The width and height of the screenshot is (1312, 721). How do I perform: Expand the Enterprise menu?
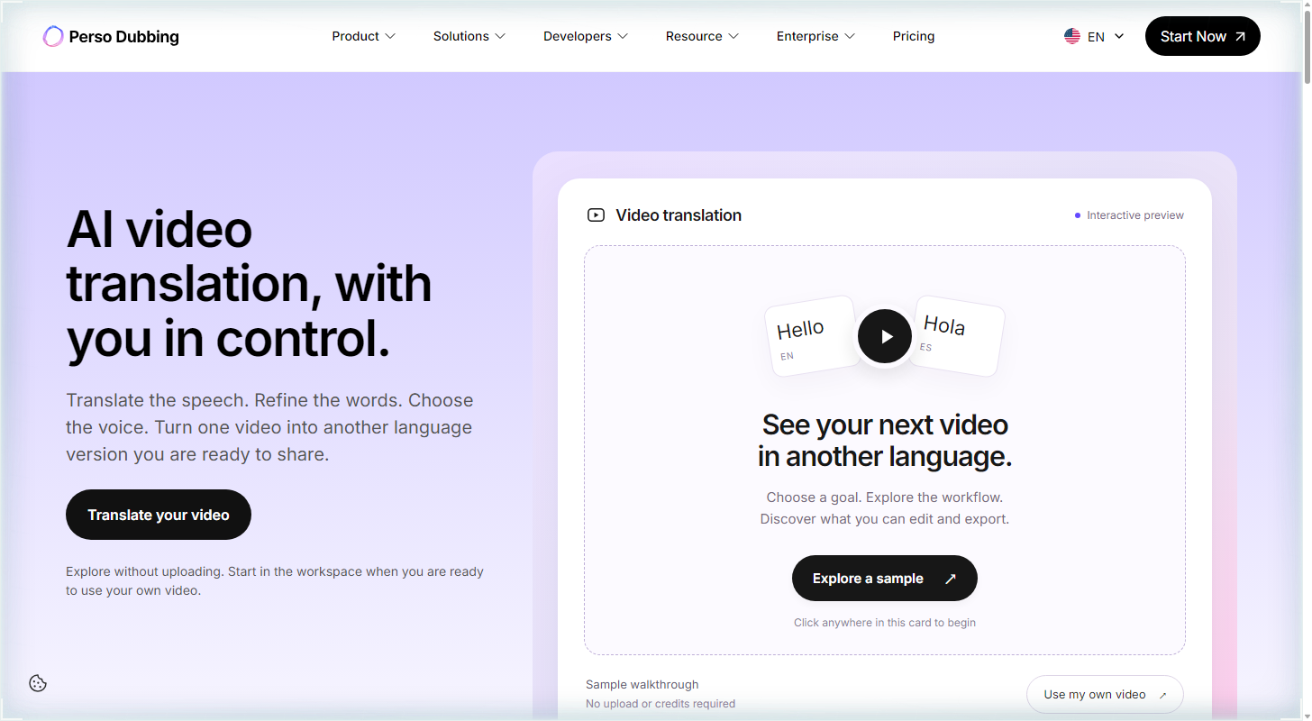pos(816,36)
